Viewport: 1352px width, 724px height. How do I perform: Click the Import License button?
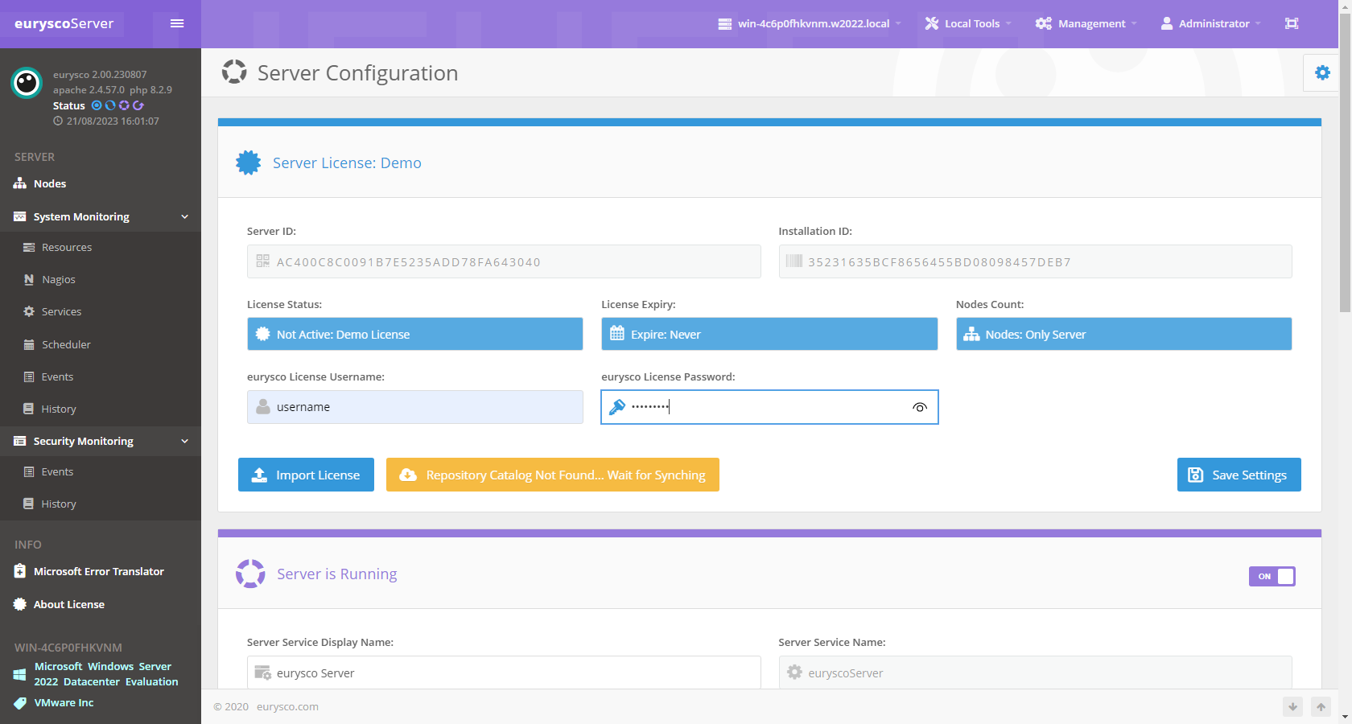click(x=306, y=475)
